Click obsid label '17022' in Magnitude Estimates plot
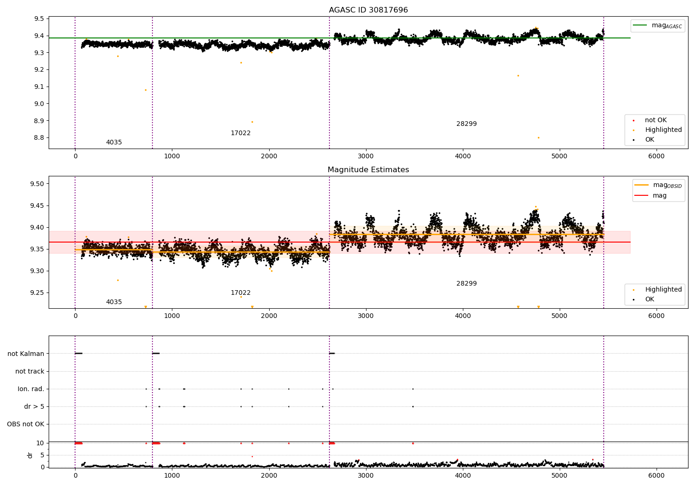The height and width of the screenshot is (486, 695). tap(240, 293)
